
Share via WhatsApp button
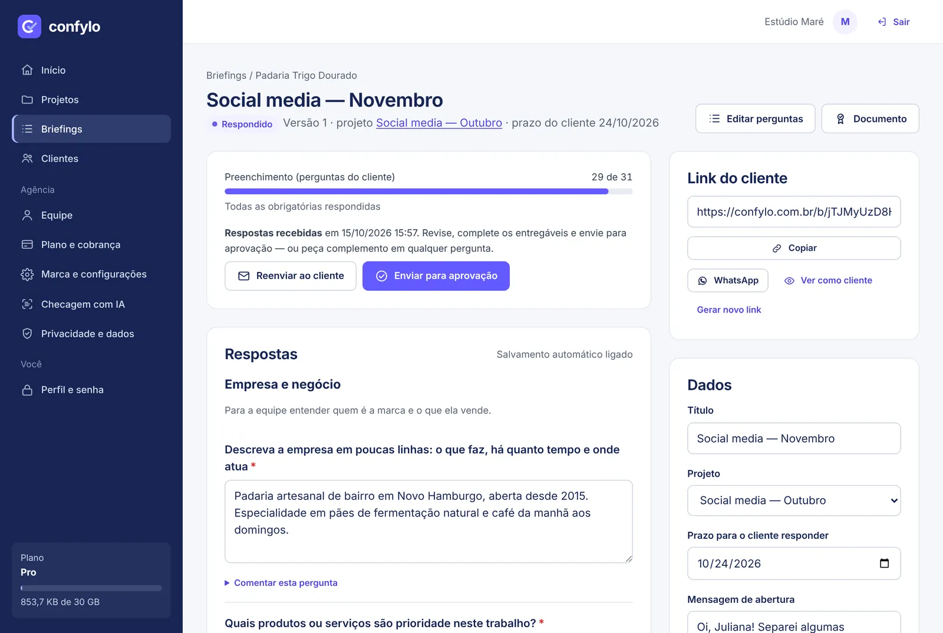point(728,281)
